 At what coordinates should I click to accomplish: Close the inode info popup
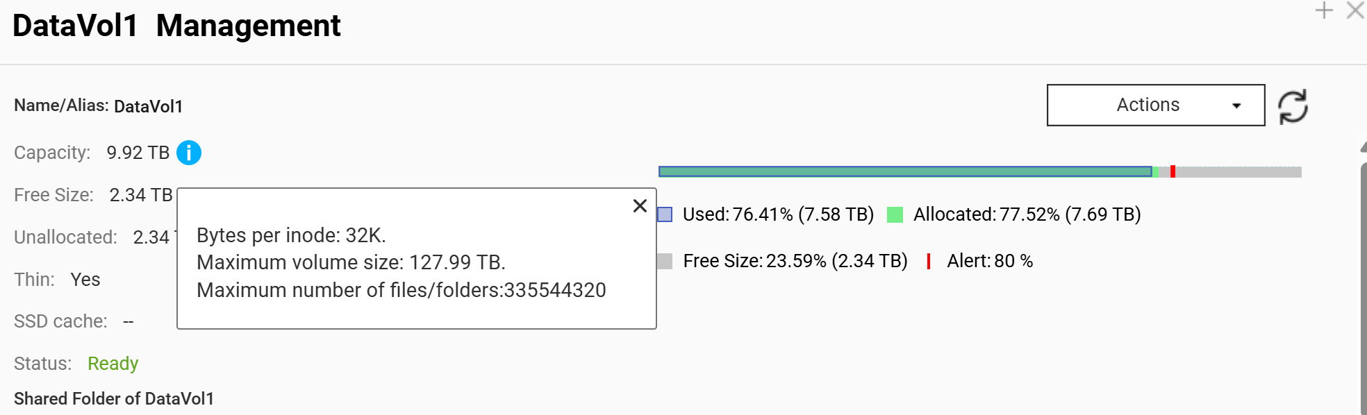click(640, 205)
